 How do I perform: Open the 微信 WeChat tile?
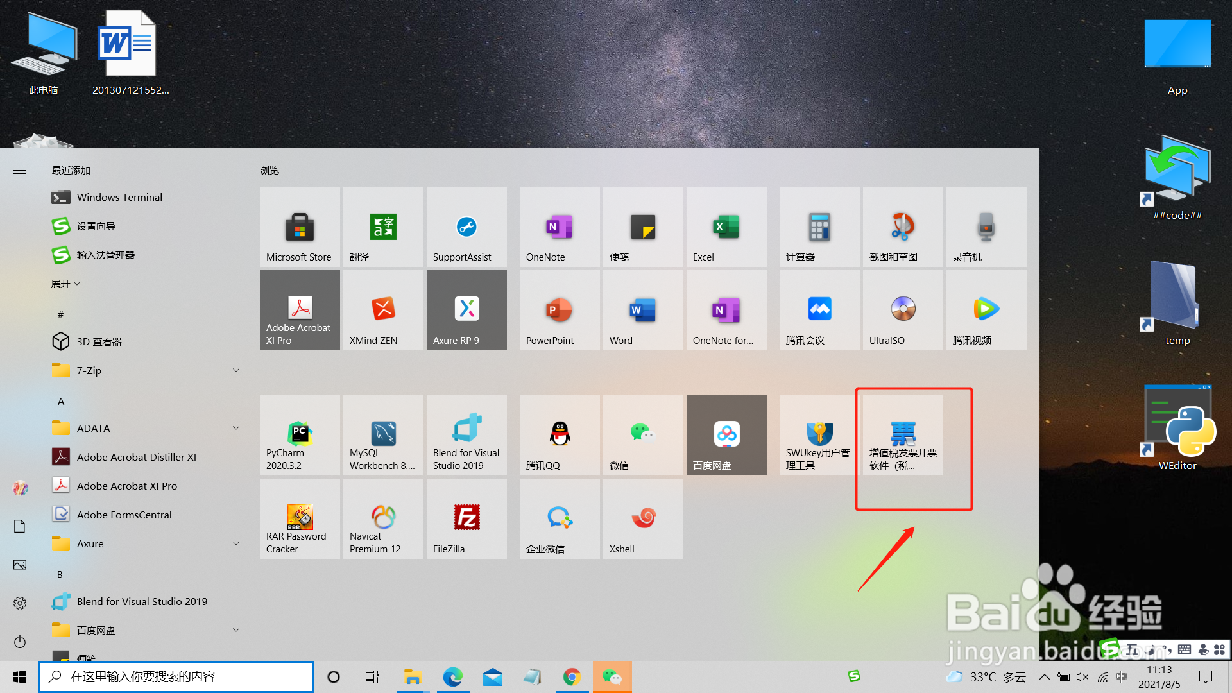click(643, 435)
